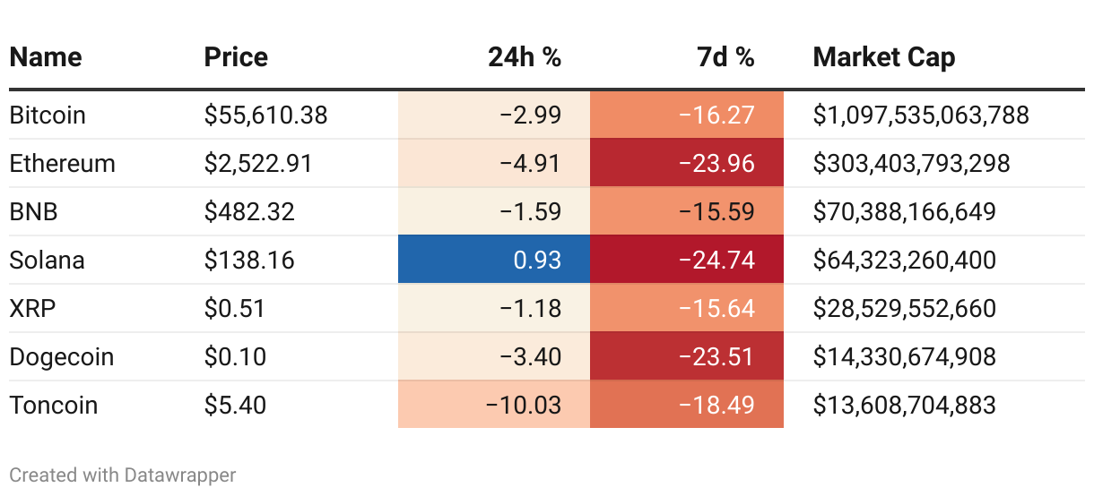Screen dimensions: 1094x496
Task: Click XRP's price of $0.51
Action: click(235, 309)
